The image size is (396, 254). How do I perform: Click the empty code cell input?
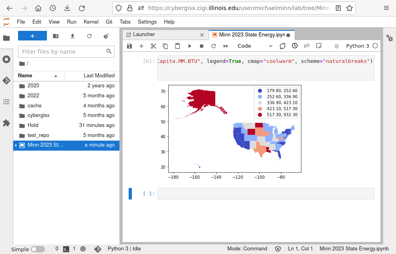(265, 194)
